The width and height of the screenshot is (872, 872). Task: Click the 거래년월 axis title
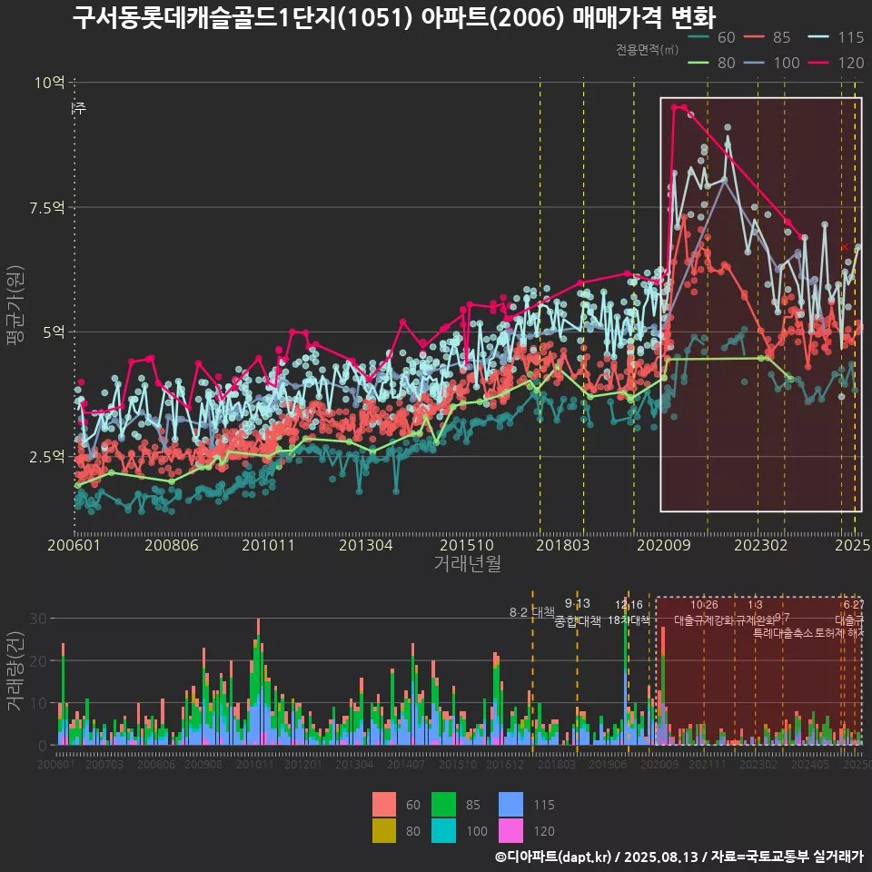(468, 563)
